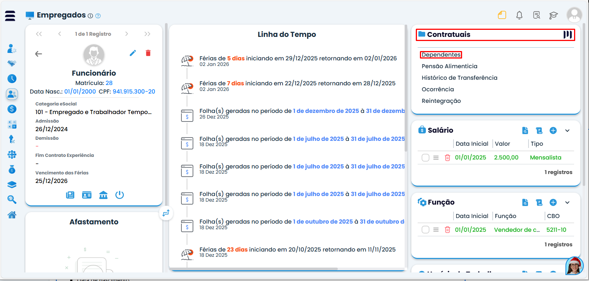
Task: Click the matrícula number 28
Action: pos(109,83)
